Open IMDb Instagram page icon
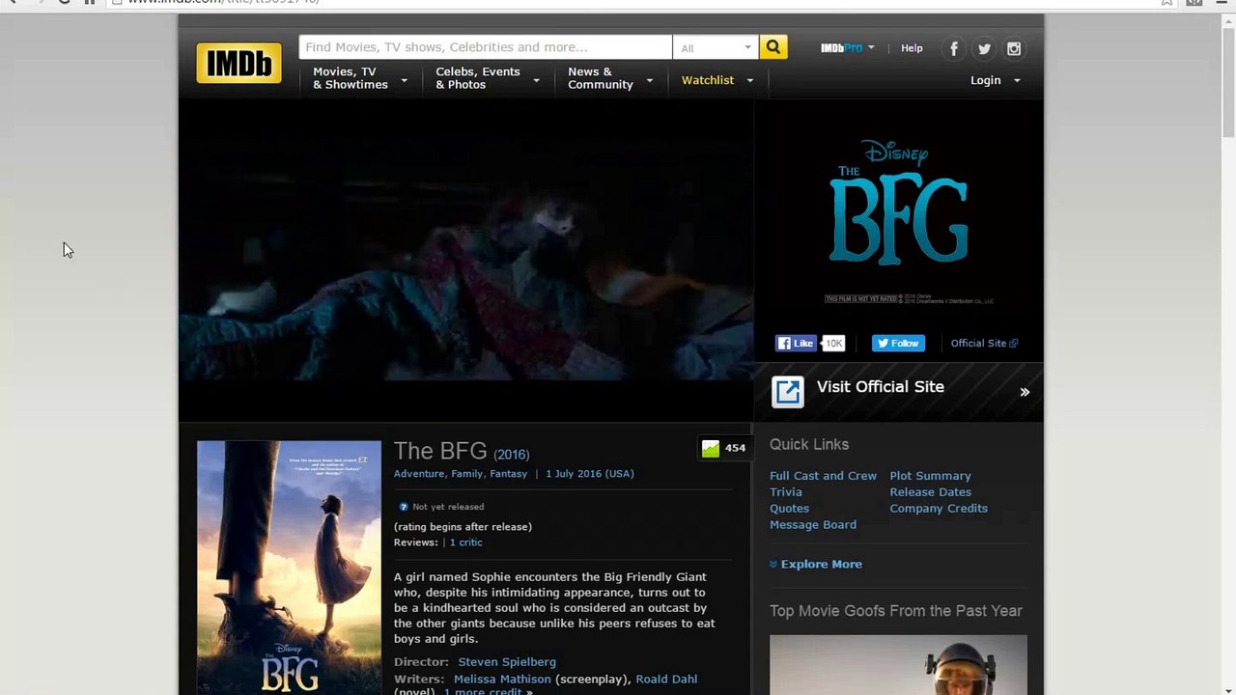The width and height of the screenshot is (1236, 695). point(1014,48)
